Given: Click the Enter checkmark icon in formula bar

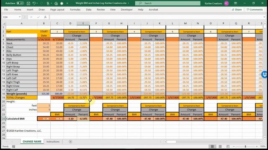Looking at the screenshot, I should point(38,17).
